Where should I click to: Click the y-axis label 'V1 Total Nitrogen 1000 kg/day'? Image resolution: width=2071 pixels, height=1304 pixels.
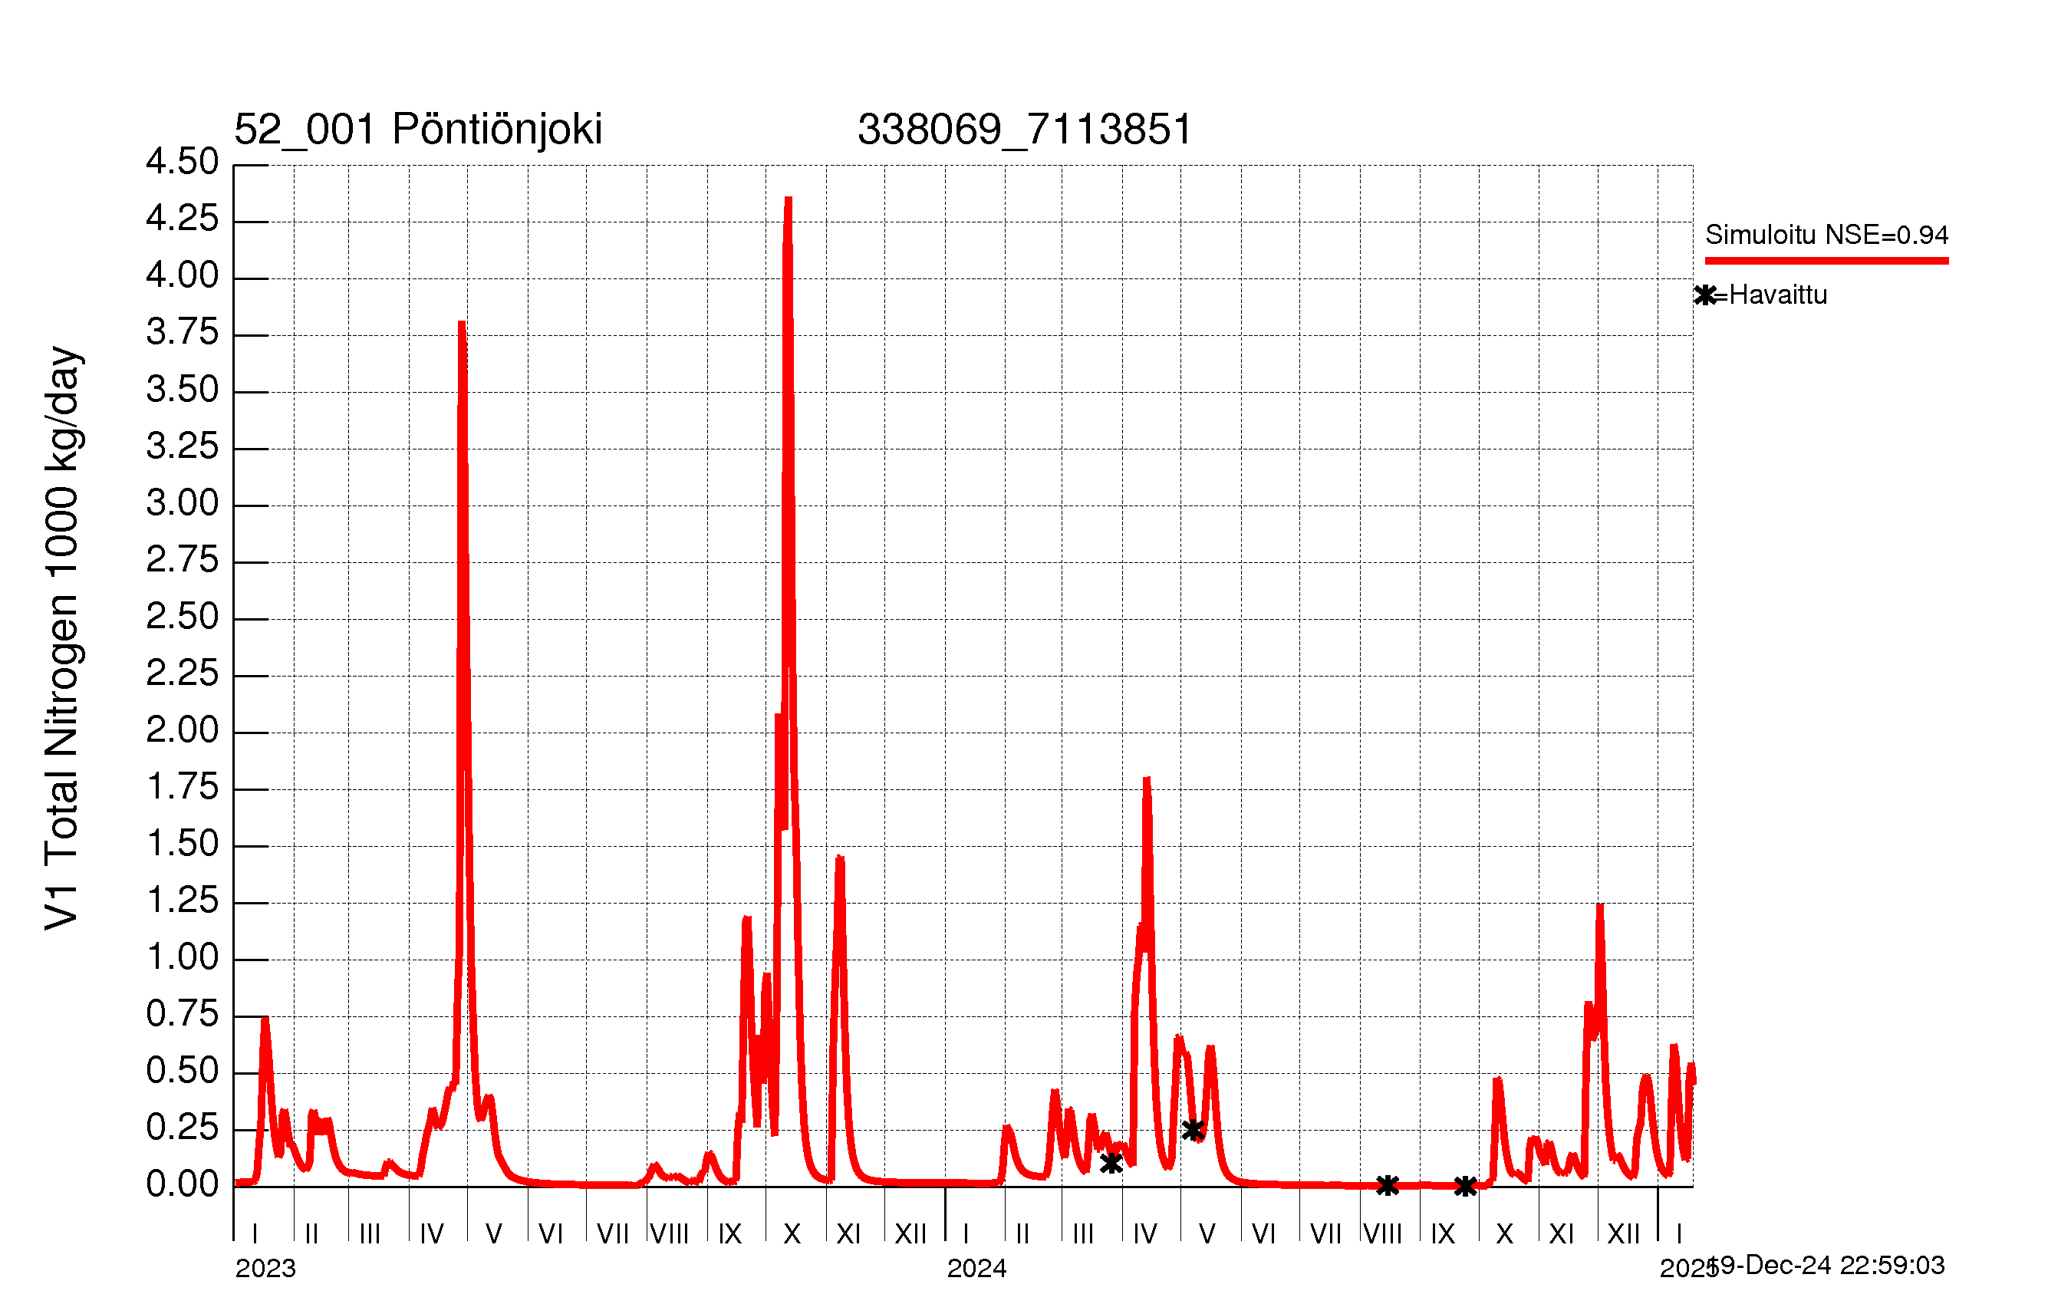pos(63,638)
